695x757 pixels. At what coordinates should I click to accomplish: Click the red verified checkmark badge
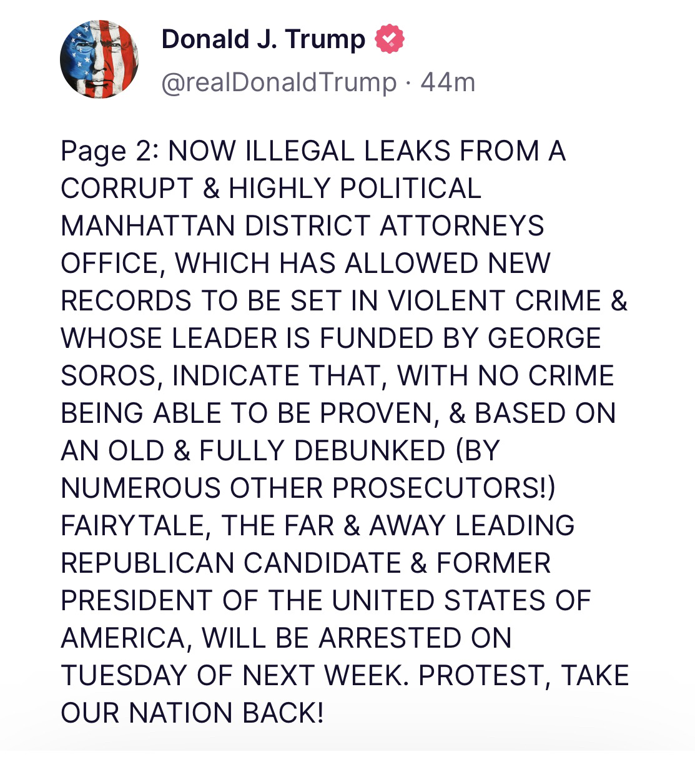389,40
